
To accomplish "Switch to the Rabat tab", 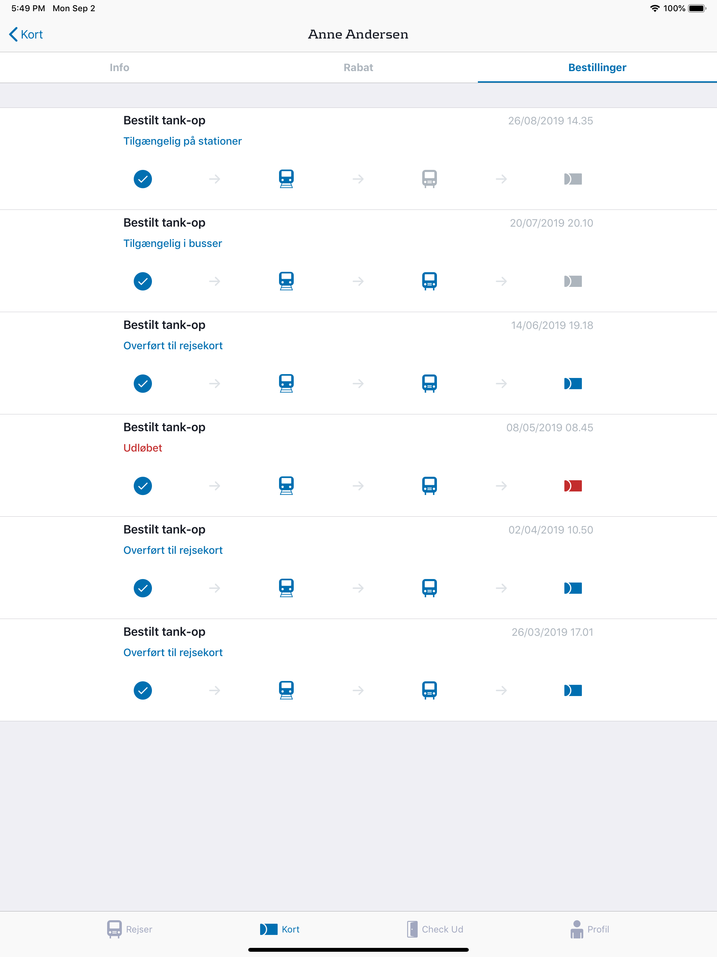I will (358, 68).
